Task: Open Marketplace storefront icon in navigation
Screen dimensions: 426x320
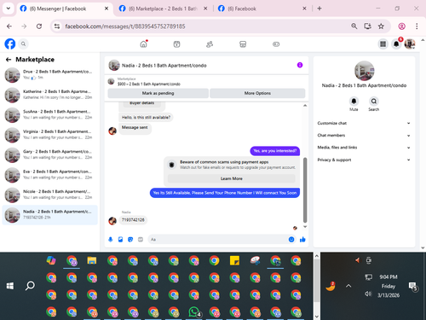Action: 243,44
